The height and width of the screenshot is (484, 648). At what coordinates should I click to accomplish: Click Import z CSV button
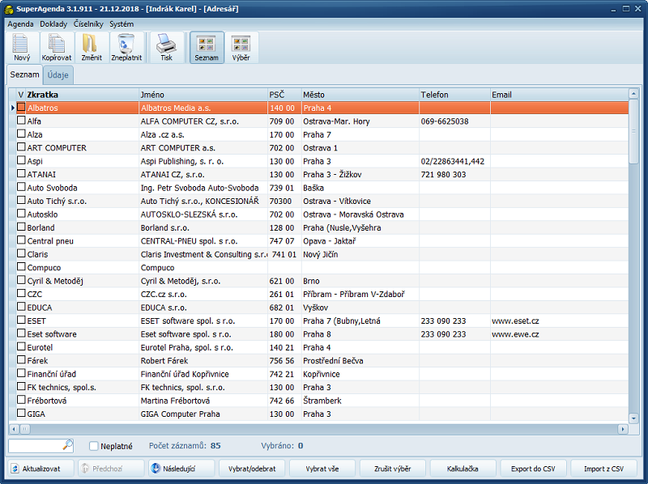(x=603, y=469)
